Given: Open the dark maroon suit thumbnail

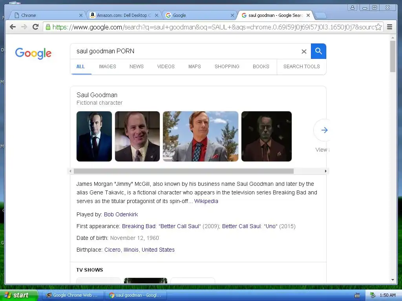Looking at the screenshot, I should [267, 136].
